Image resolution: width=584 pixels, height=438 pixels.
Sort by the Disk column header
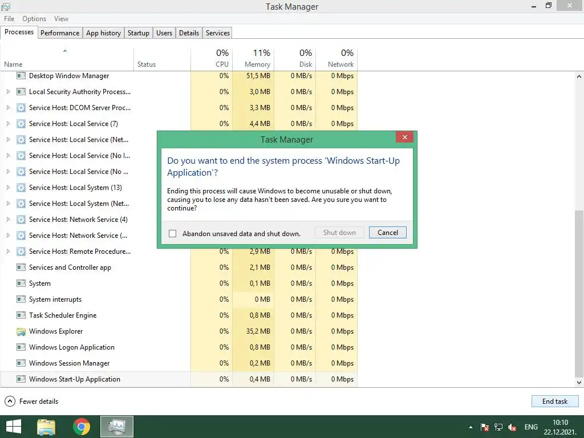pyautogui.click(x=295, y=59)
